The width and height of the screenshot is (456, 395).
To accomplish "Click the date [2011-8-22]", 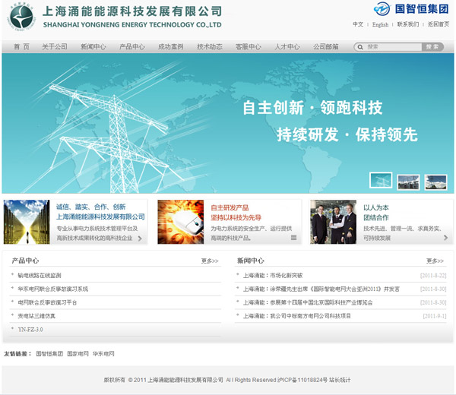I will [433, 276].
